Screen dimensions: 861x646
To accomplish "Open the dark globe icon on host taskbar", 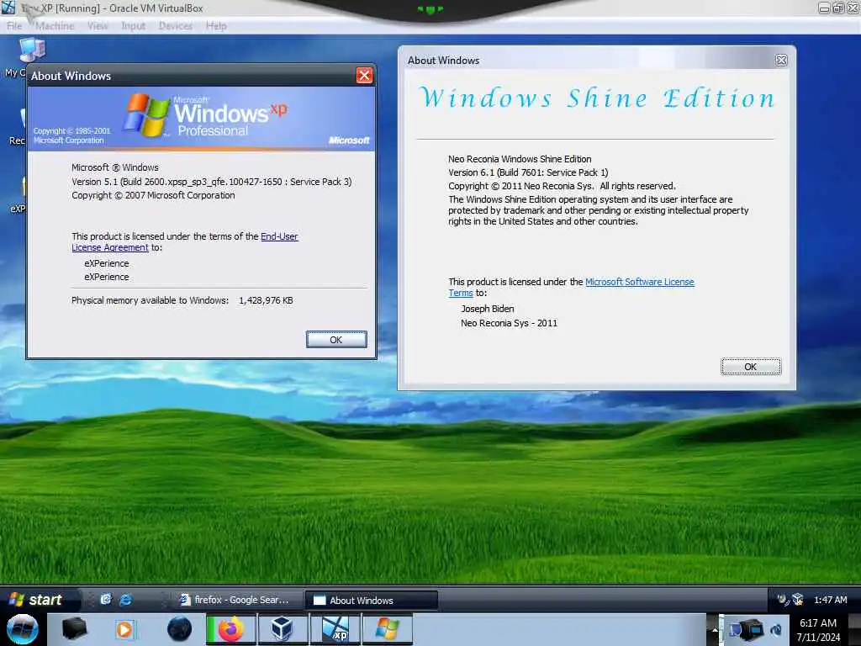I will coord(179,629).
